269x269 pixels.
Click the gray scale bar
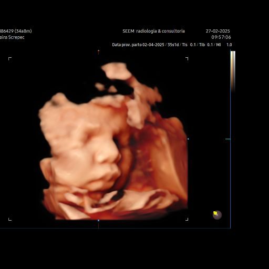tap(234, 71)
